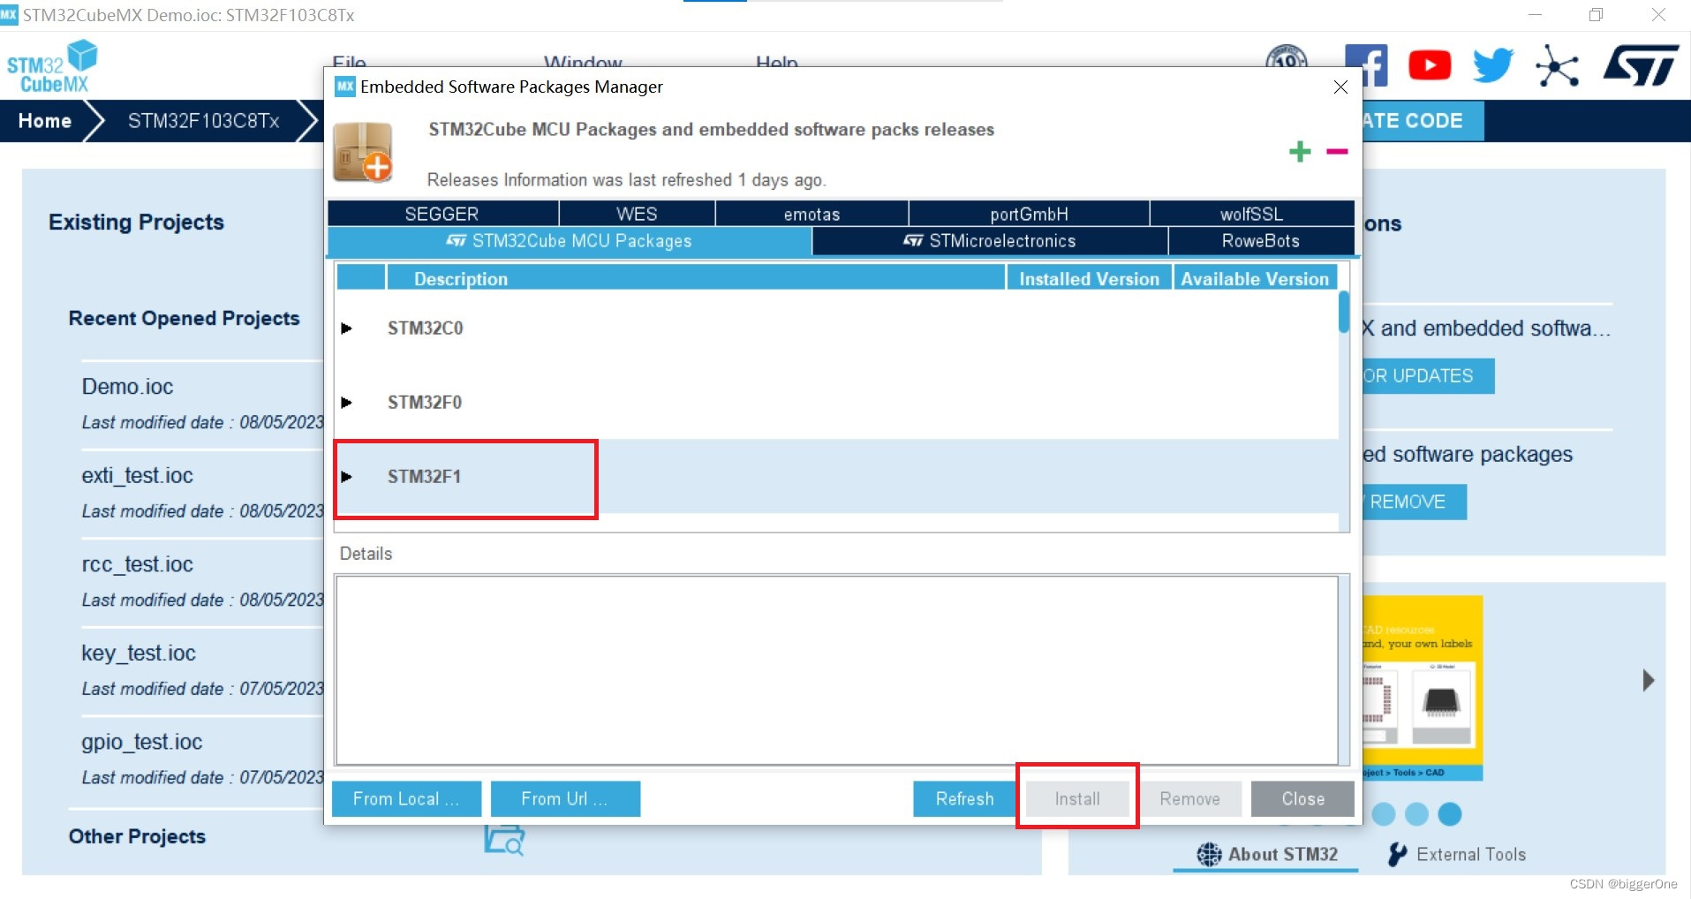The height and width of the screenshot is (899, 1691).
Task: Select the STM32C0 description text
Action: tap(425, 328)
